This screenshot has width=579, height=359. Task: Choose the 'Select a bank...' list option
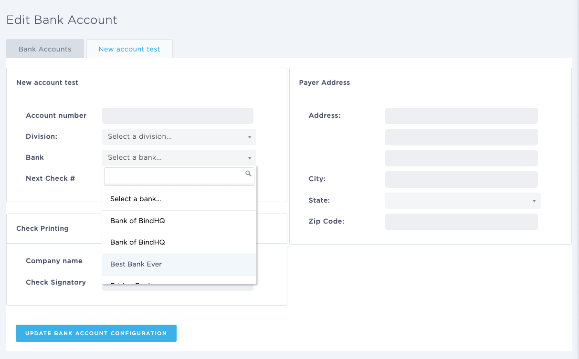(x=179, y=199)
